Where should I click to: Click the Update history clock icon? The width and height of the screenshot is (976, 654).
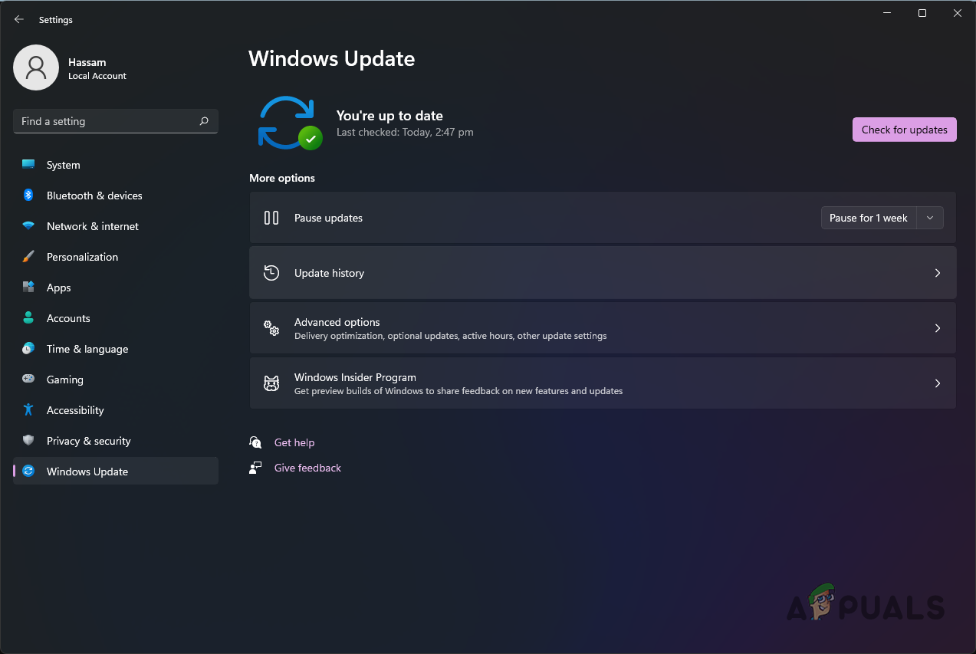coord(271,272)
